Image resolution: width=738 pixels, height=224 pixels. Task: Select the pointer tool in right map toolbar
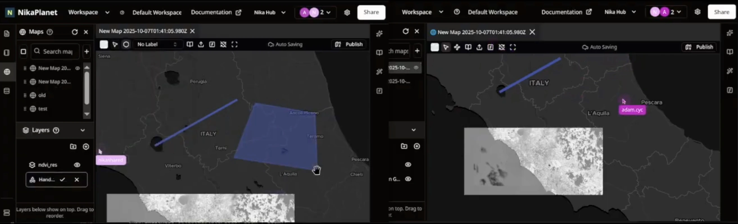pyautogui.click(x=446, y=47)
